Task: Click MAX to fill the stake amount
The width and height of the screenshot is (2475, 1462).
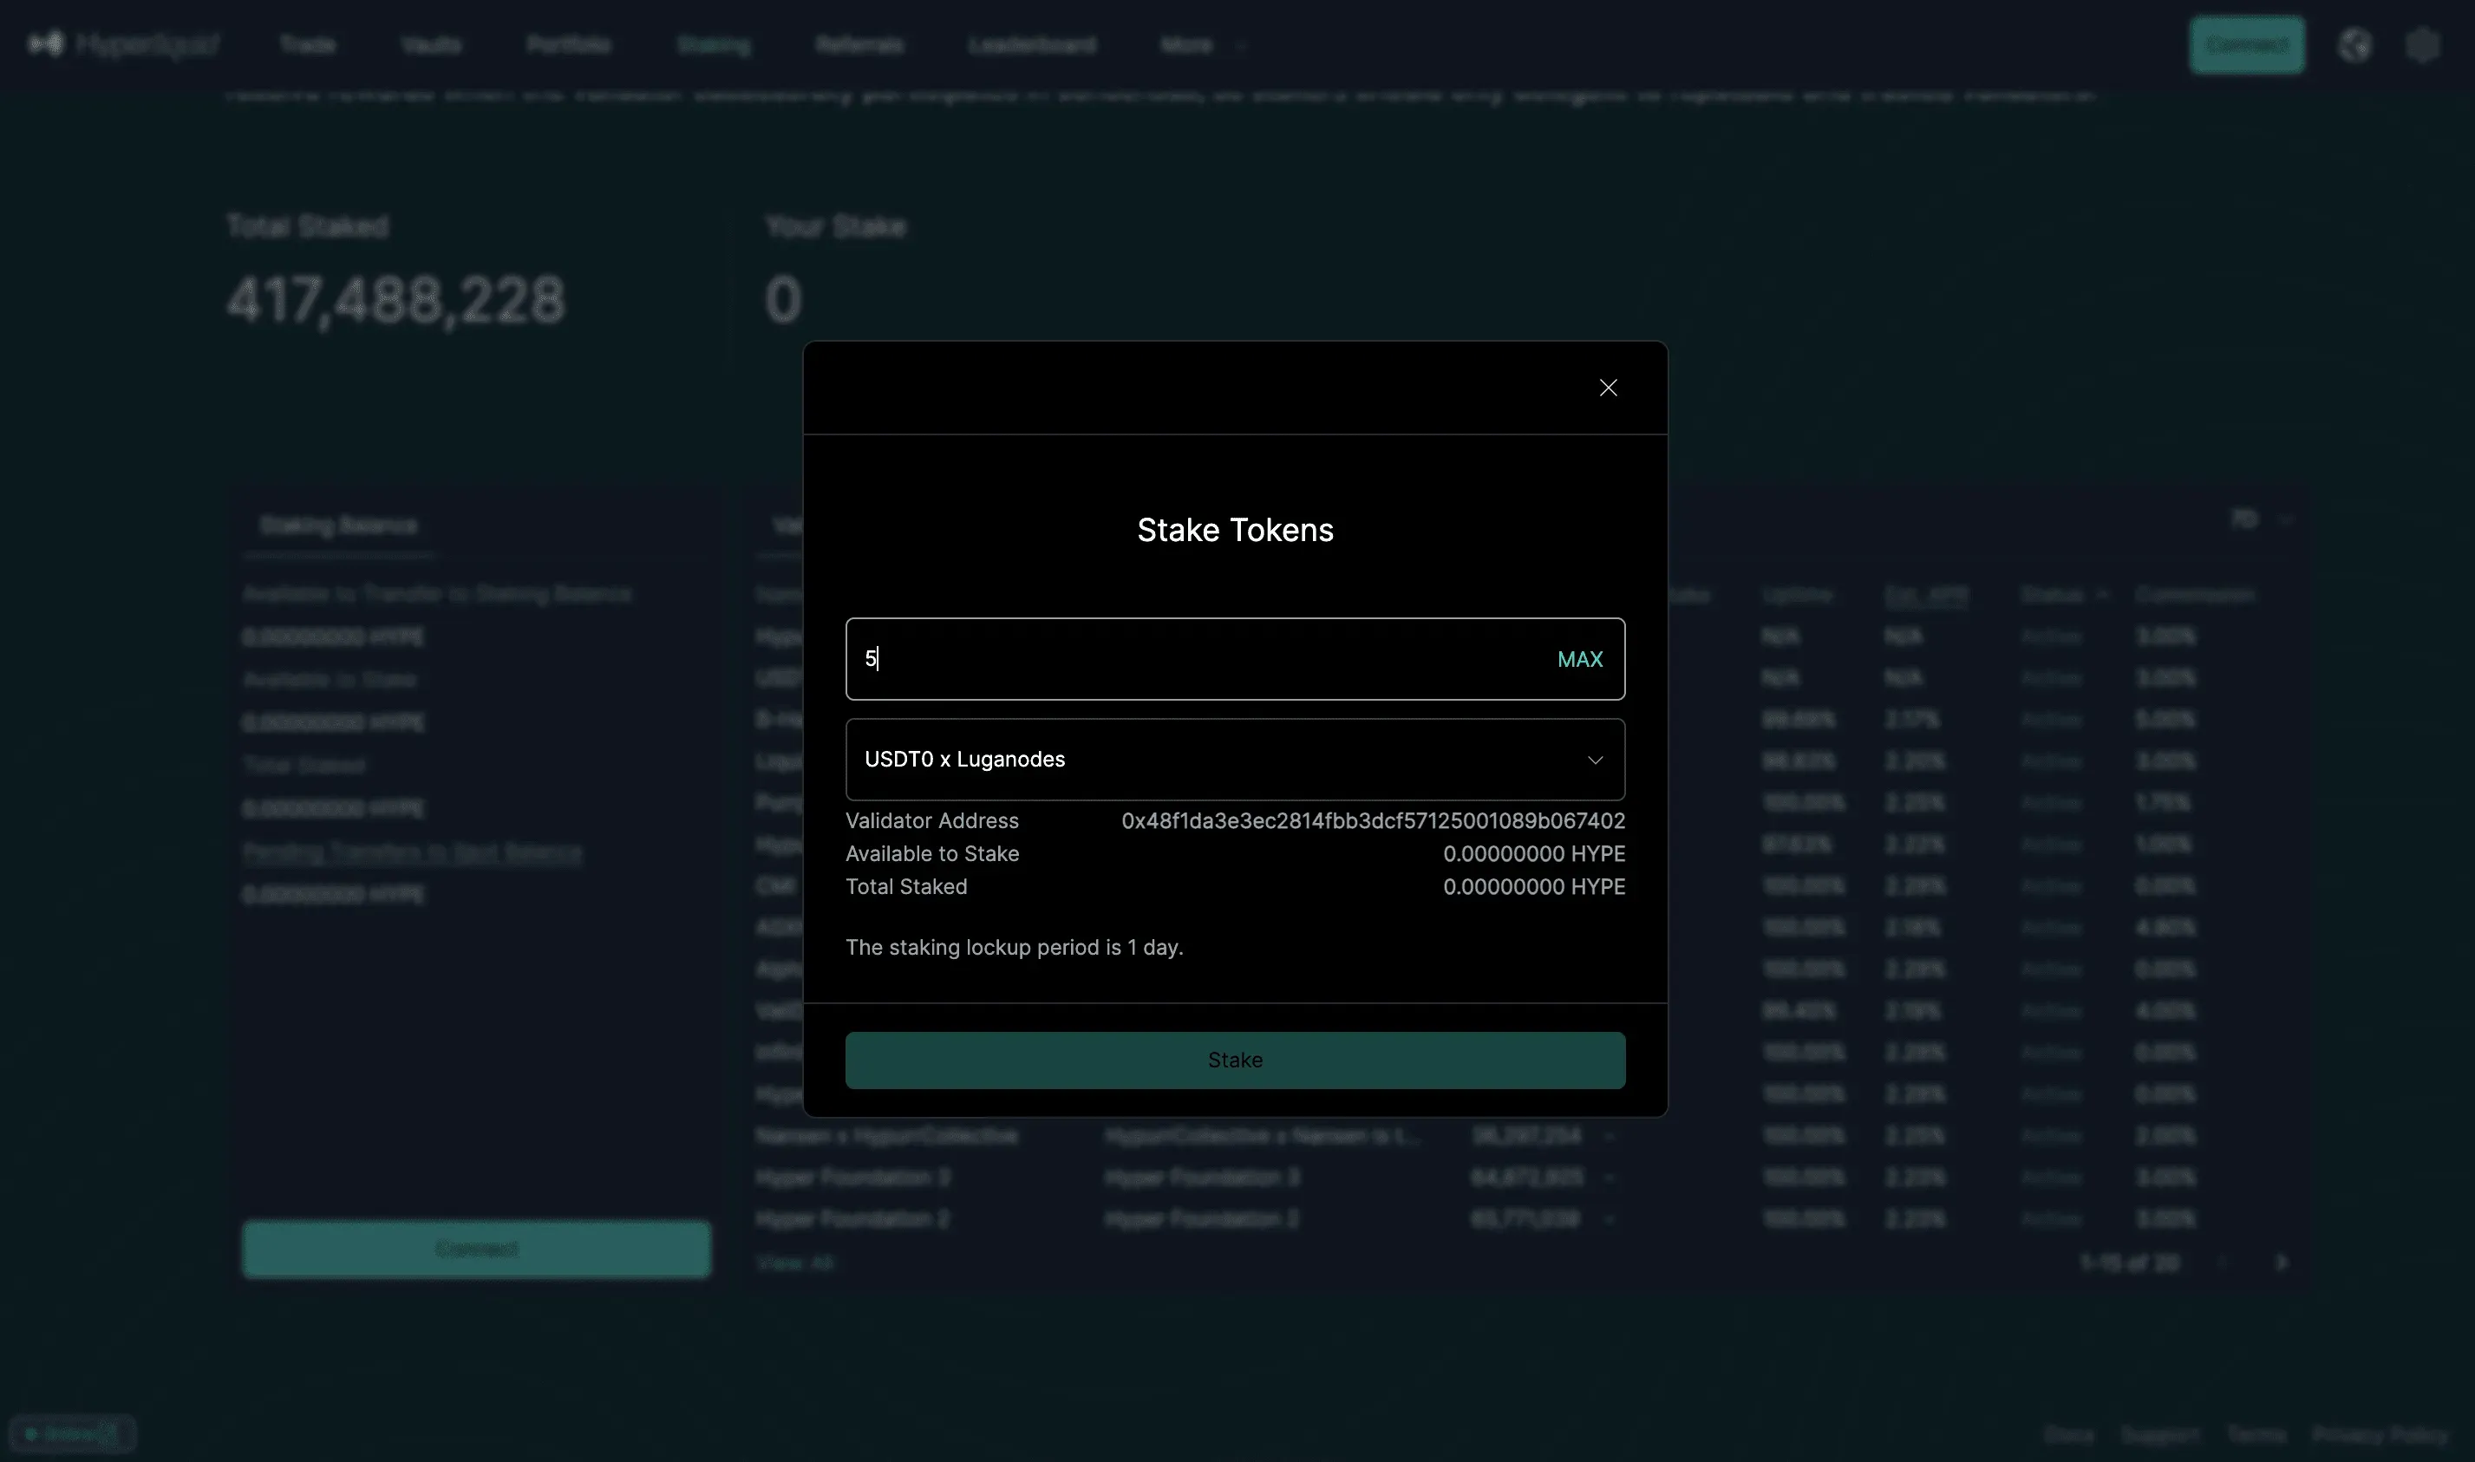Action: pyautogui.click(x=1579, y=659)
